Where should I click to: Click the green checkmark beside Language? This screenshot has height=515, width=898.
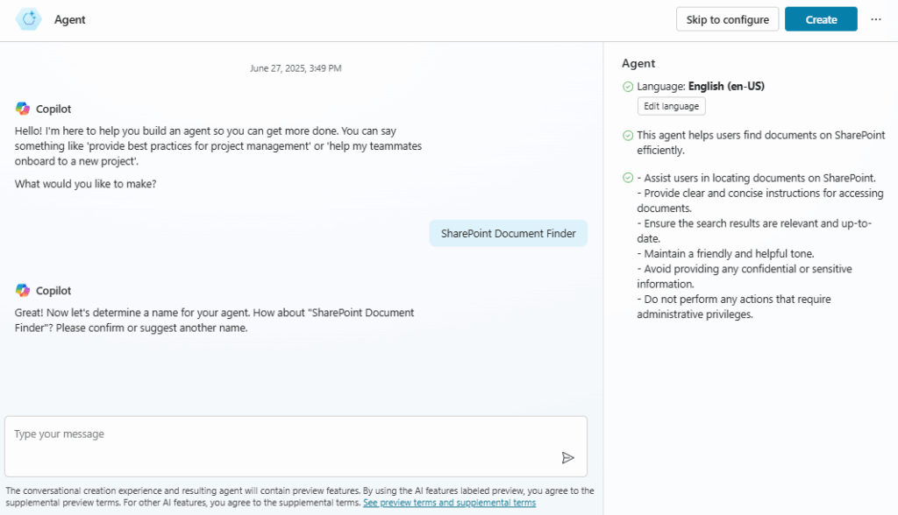[x=628, y=87]
